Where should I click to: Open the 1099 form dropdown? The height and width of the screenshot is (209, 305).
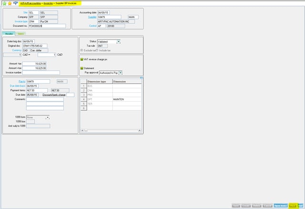[x=47, y=117]
